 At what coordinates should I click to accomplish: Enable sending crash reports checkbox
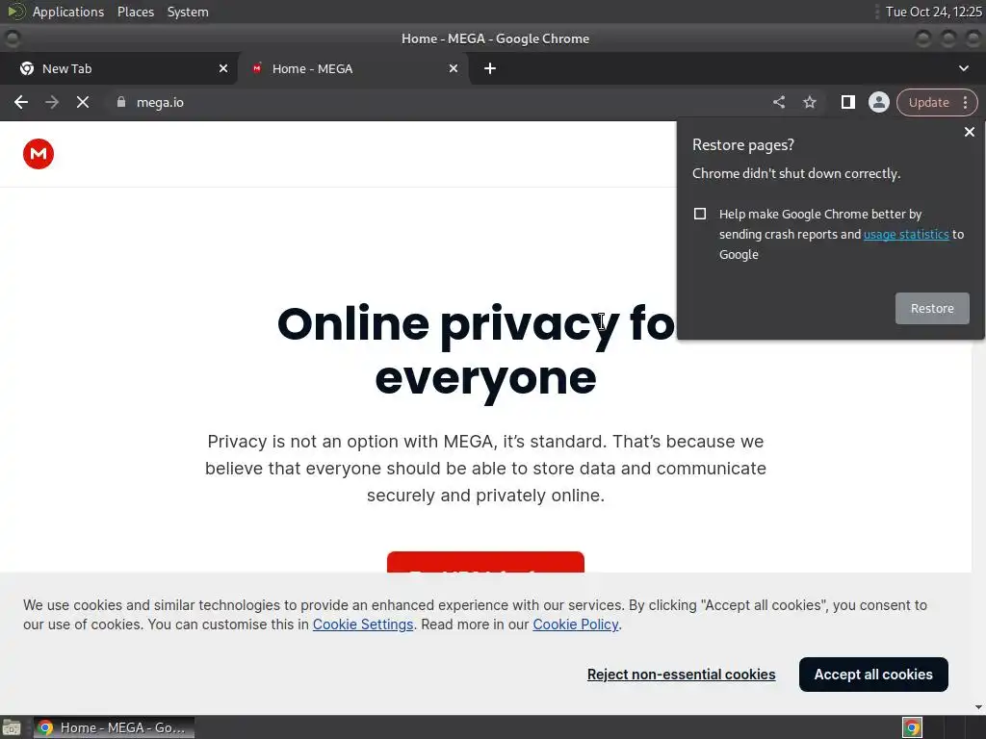coord(700,214)
